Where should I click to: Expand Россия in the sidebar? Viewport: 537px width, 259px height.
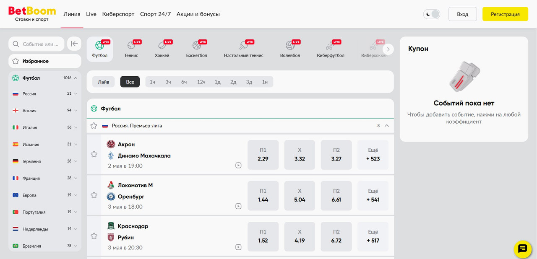pos(45,94)
